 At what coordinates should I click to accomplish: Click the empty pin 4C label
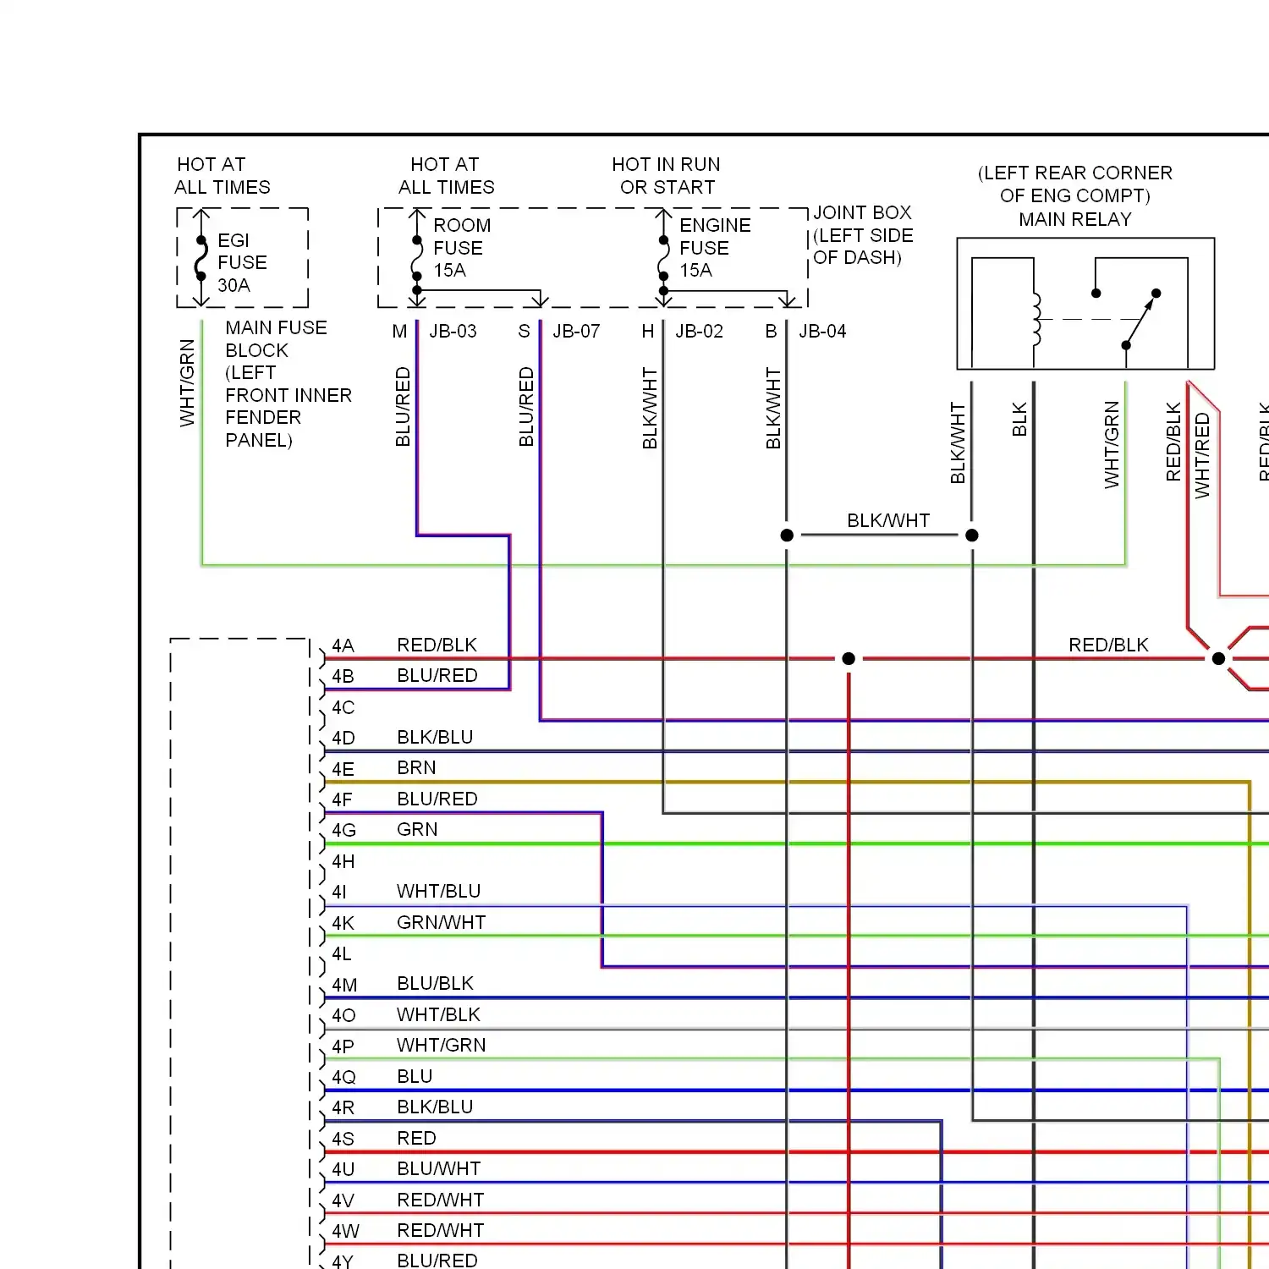point(343,707)
